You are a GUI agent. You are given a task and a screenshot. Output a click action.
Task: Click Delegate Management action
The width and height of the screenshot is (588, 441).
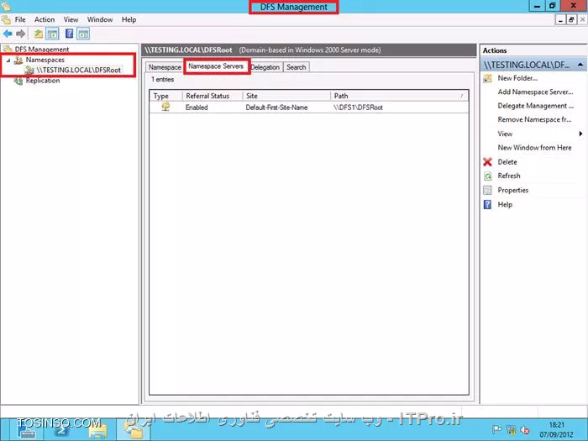[x=536, y=106]
